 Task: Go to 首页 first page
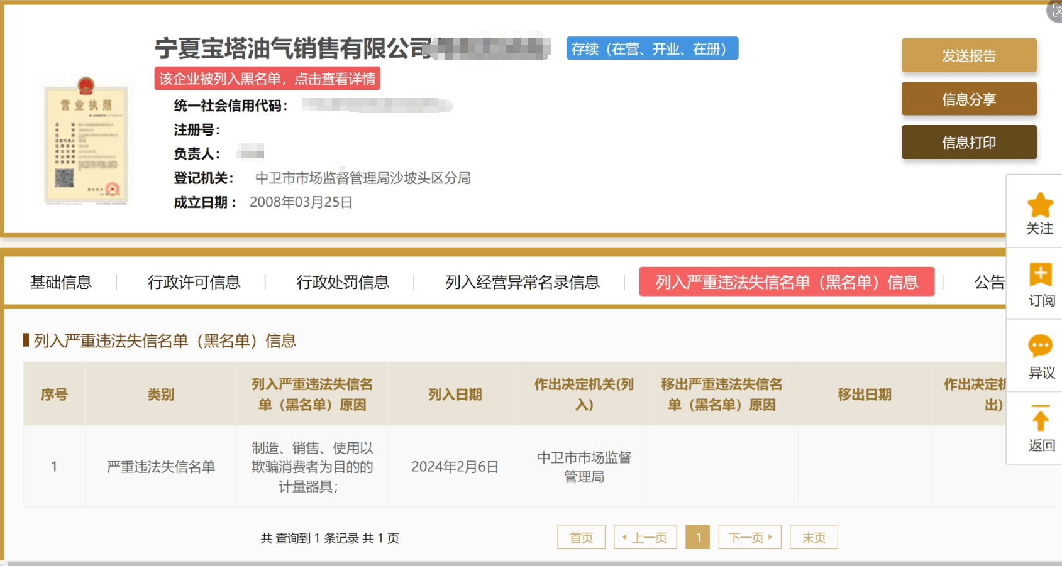click(x=581, y=537)
